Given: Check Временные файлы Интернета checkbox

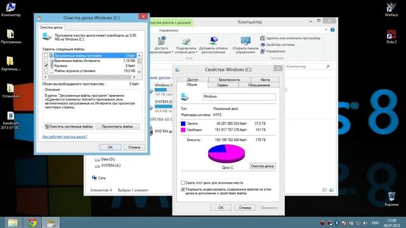Looking at the screenshot, I should pyautogui.click(x=46, y=61).
